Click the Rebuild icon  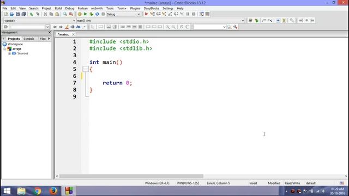(x=97, y=14)
